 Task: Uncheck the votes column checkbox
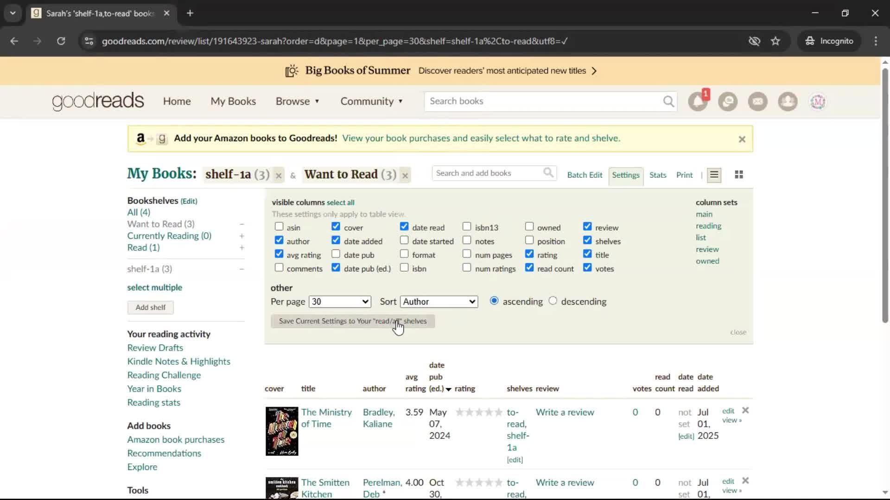(x=587, y=268)
